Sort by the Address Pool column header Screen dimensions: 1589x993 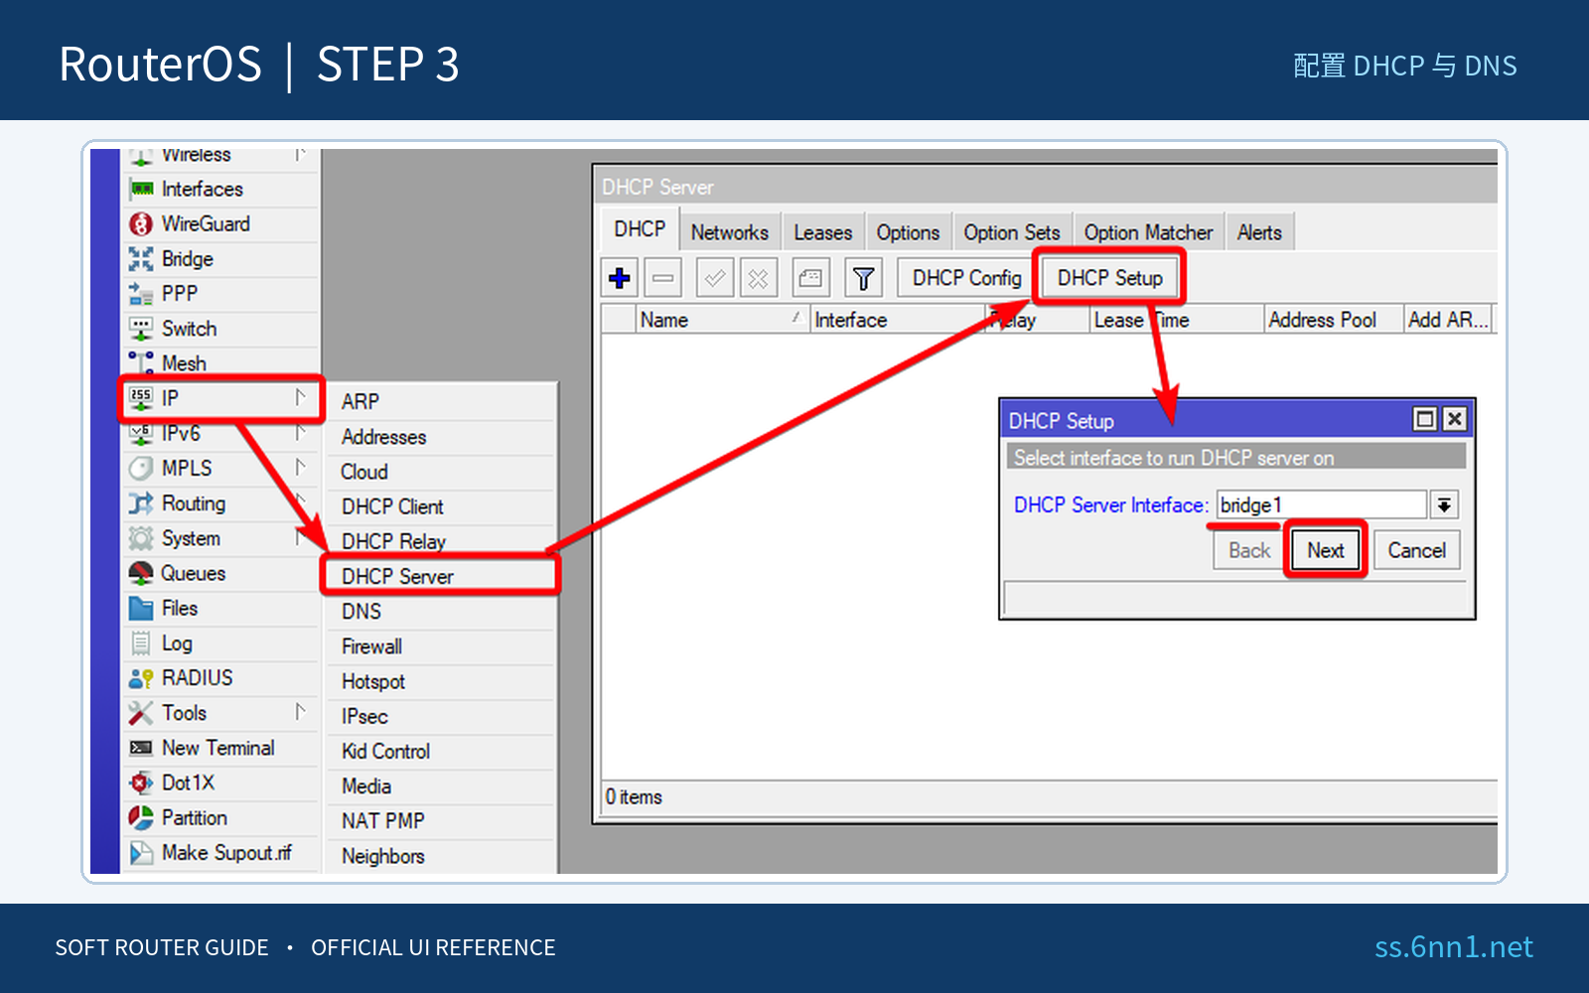pos(1333,320)
